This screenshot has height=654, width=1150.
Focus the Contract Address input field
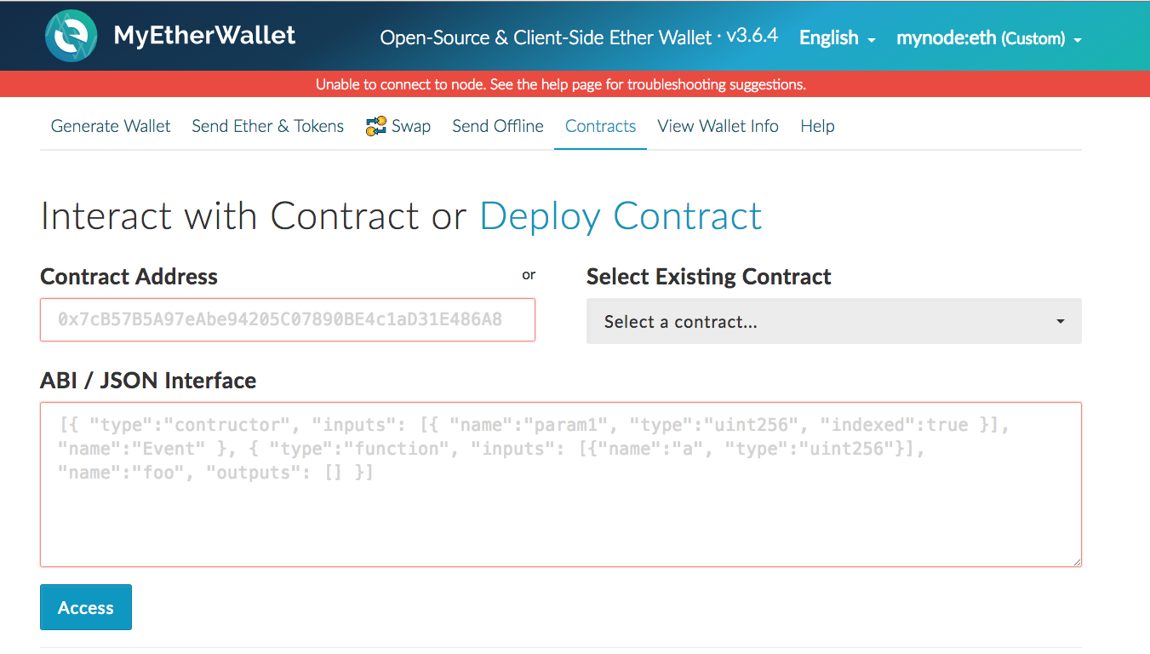(288, 319)
